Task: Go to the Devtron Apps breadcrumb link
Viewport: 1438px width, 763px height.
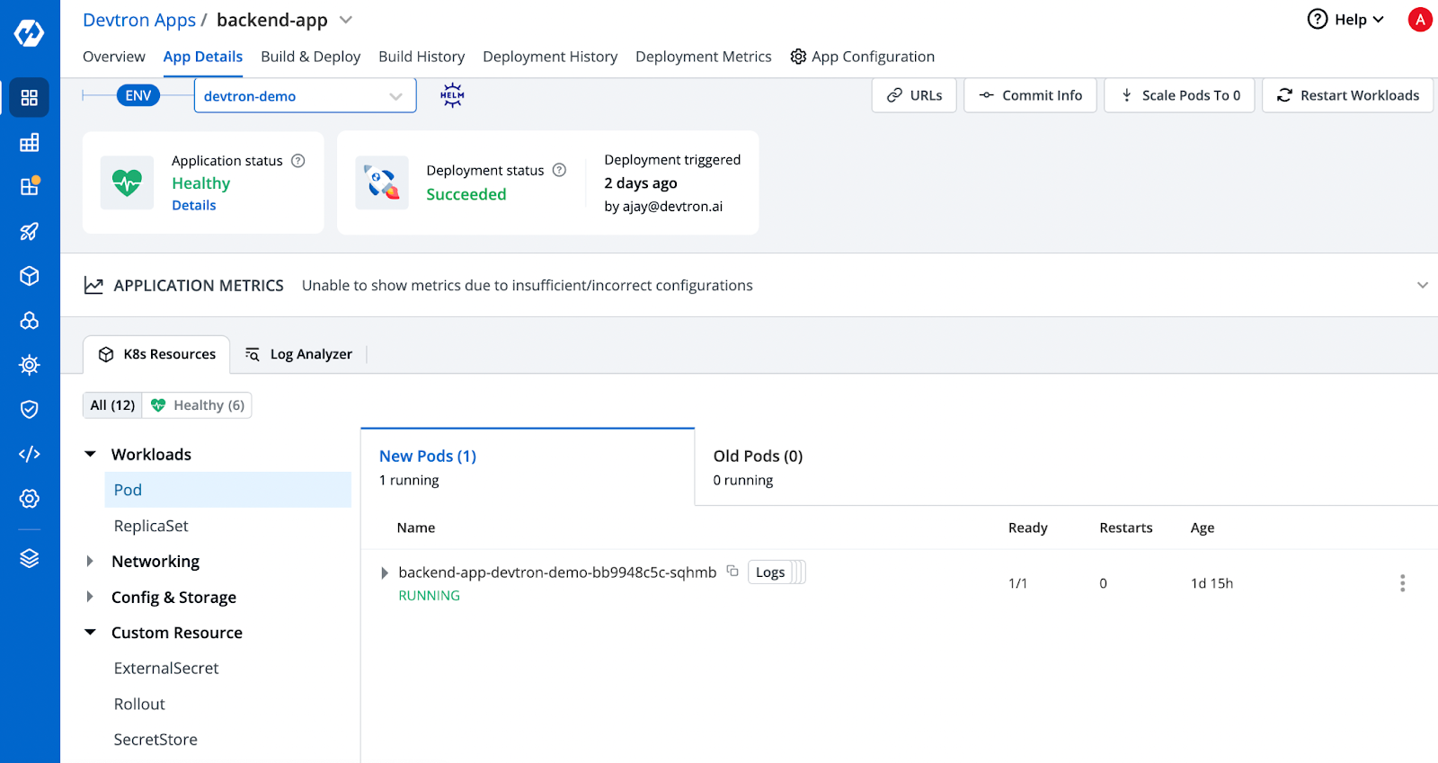Action: 139,20
